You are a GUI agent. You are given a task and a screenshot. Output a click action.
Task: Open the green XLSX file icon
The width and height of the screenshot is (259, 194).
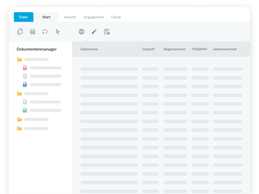coord(25,110)
